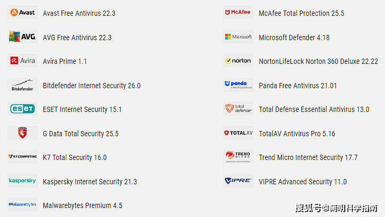Click the AVG logo icon

pyautogui.click(x=22, y=37)
